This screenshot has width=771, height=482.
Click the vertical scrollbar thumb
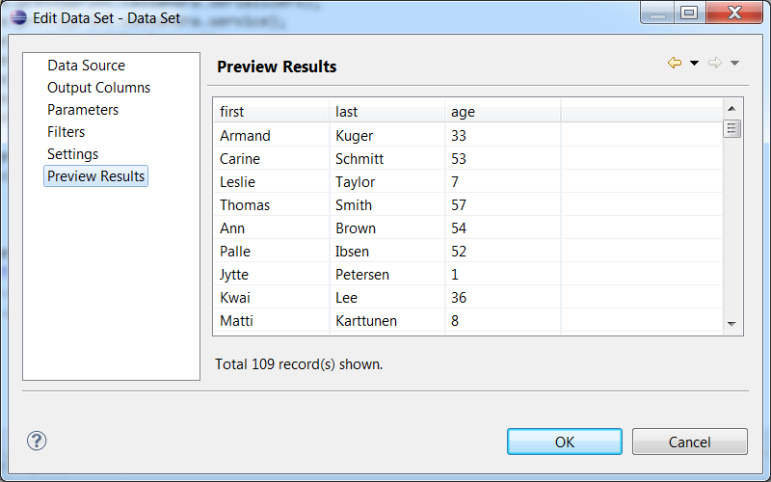731,128
